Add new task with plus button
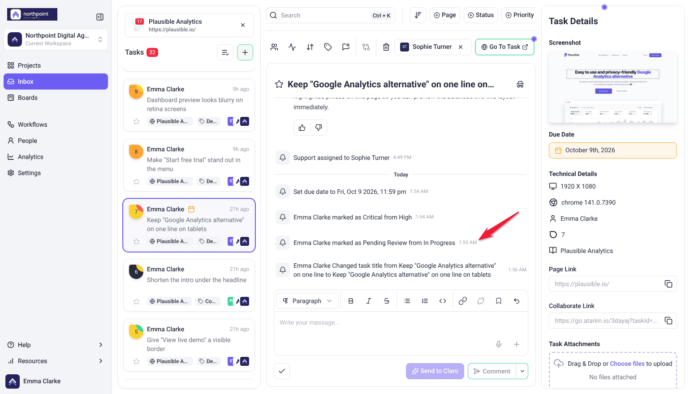The height and width of the screenshot is (394, 690). tap(245, 52)
